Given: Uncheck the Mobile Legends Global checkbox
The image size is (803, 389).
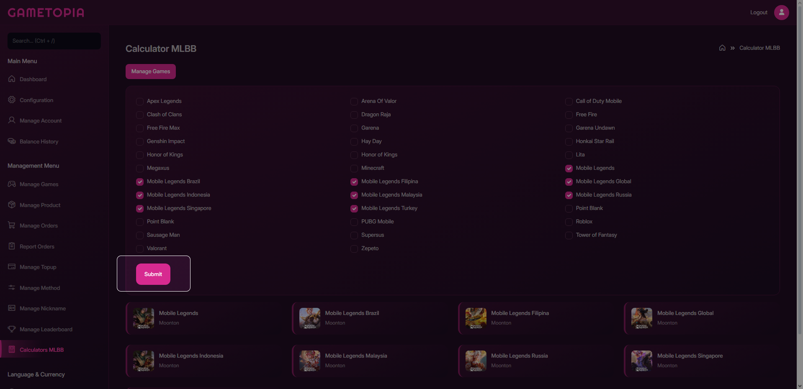Looking at the screenshot, I should [x=569, y=182].
